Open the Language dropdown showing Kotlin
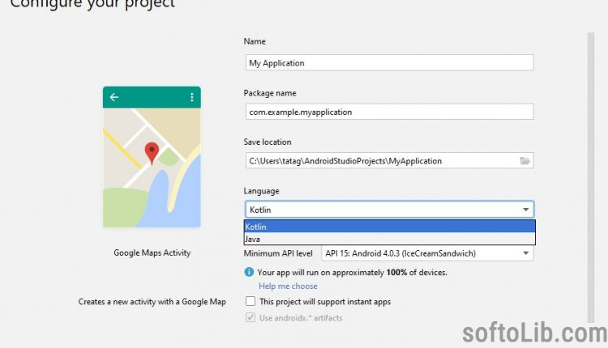Viewport: 608px width, 348px height. 389,210
